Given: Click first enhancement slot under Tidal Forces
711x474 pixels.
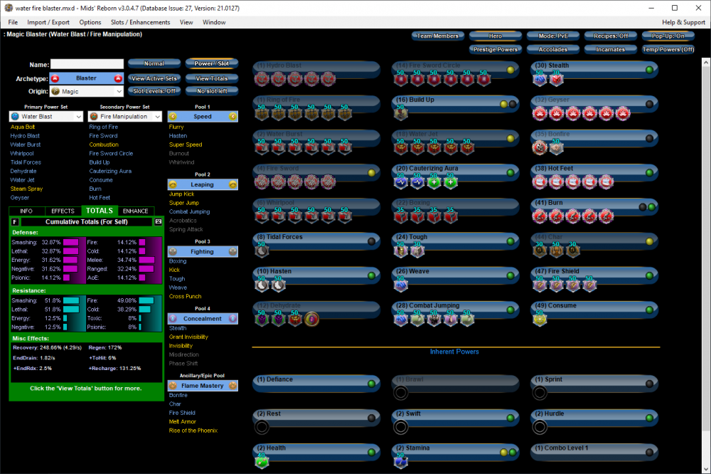Looking at the screenshot, I should coord(262,251).
